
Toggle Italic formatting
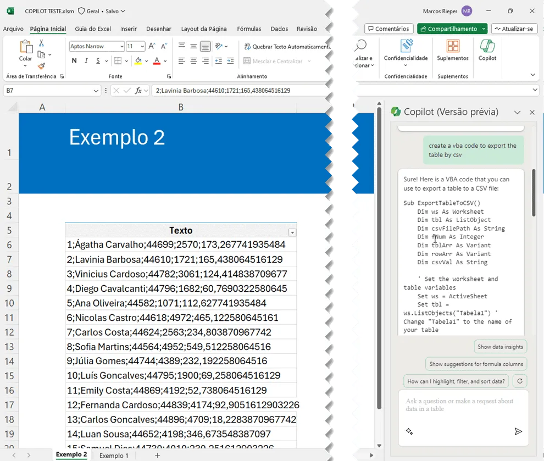(x=86, y=60)
